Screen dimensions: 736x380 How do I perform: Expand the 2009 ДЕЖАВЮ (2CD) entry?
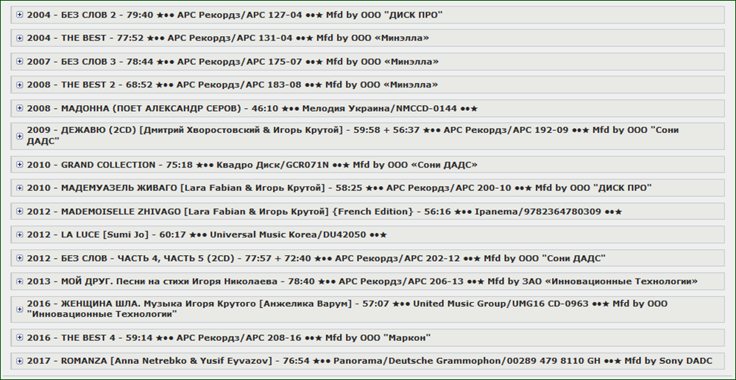coord(20,136)
